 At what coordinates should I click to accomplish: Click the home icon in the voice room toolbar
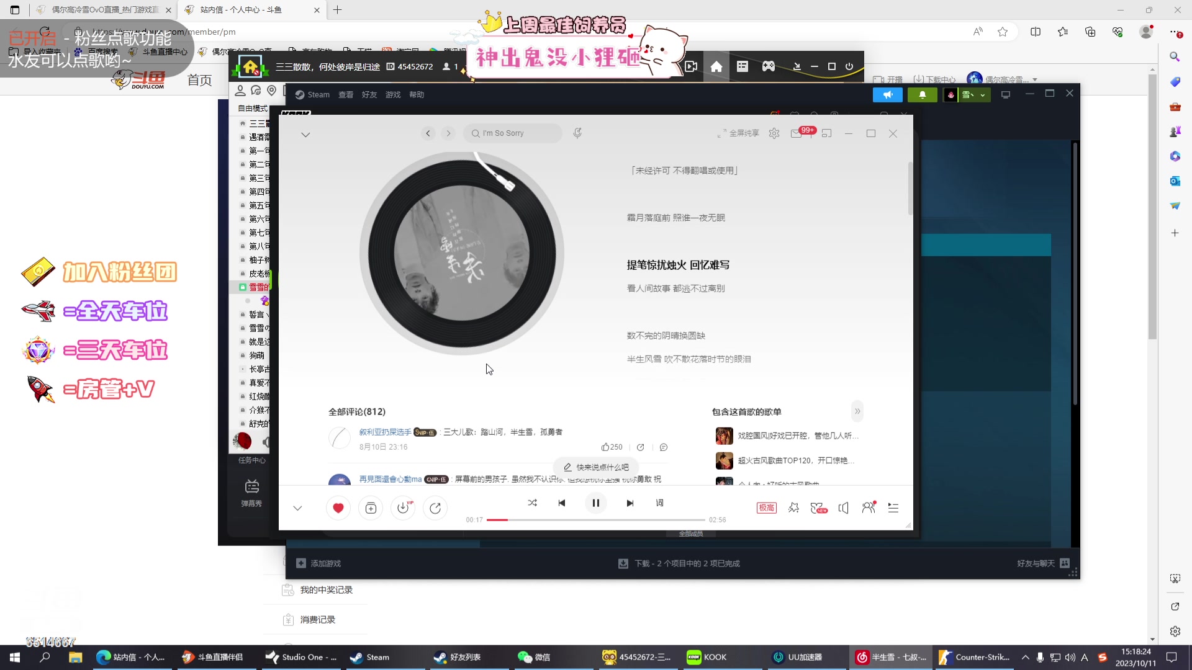click(716, 67)
